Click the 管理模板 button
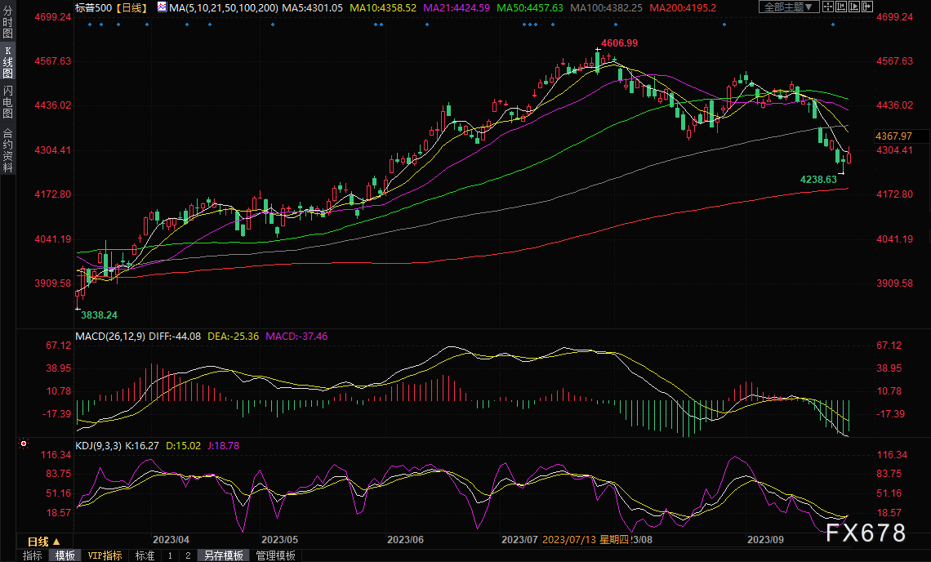931x562 pixels. tap(275, 555)
